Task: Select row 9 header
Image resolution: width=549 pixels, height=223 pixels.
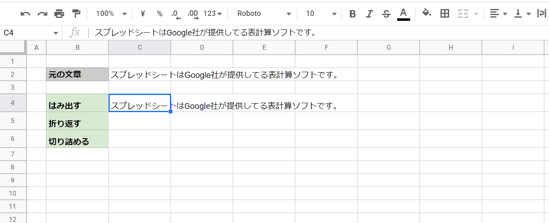Action: pos(13,180)
